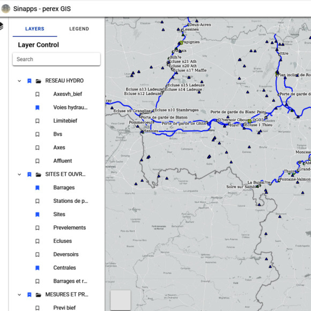Image resolution: width=311 pixels, height=311 pixels.
Task: Collapse the RESEAU HYDRO group chevron
Action: (x=19, y=81)
